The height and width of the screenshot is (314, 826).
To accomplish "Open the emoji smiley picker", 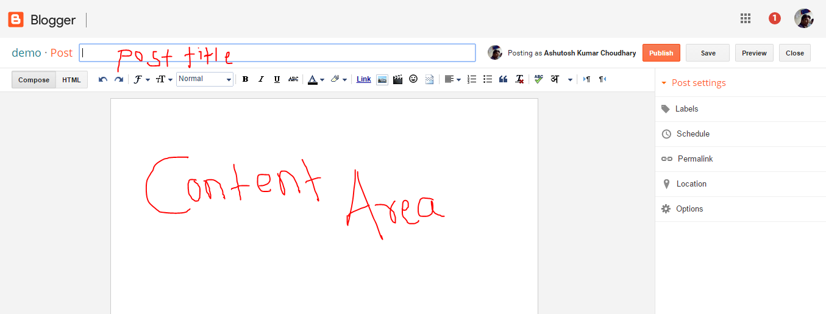I will 413,79.
